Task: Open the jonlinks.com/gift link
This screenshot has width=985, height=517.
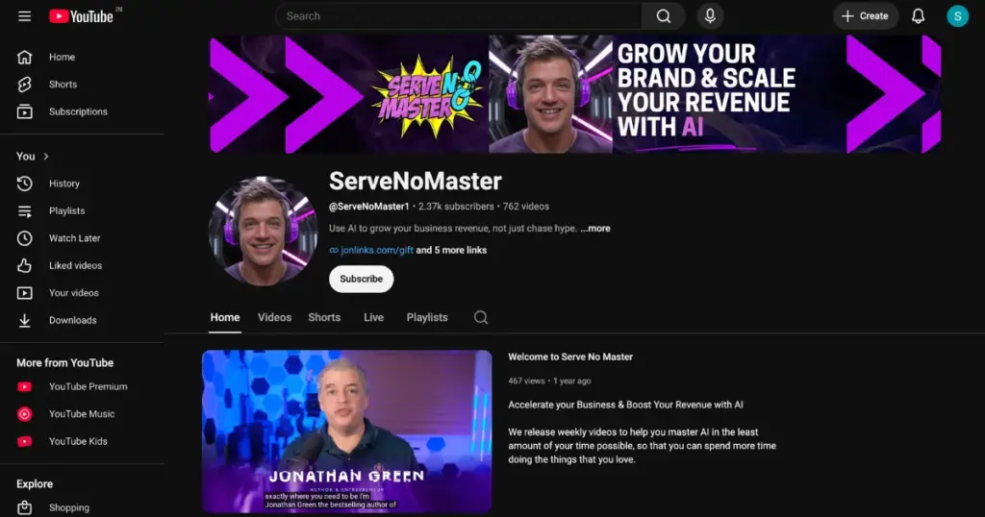Action: (377, 250)
